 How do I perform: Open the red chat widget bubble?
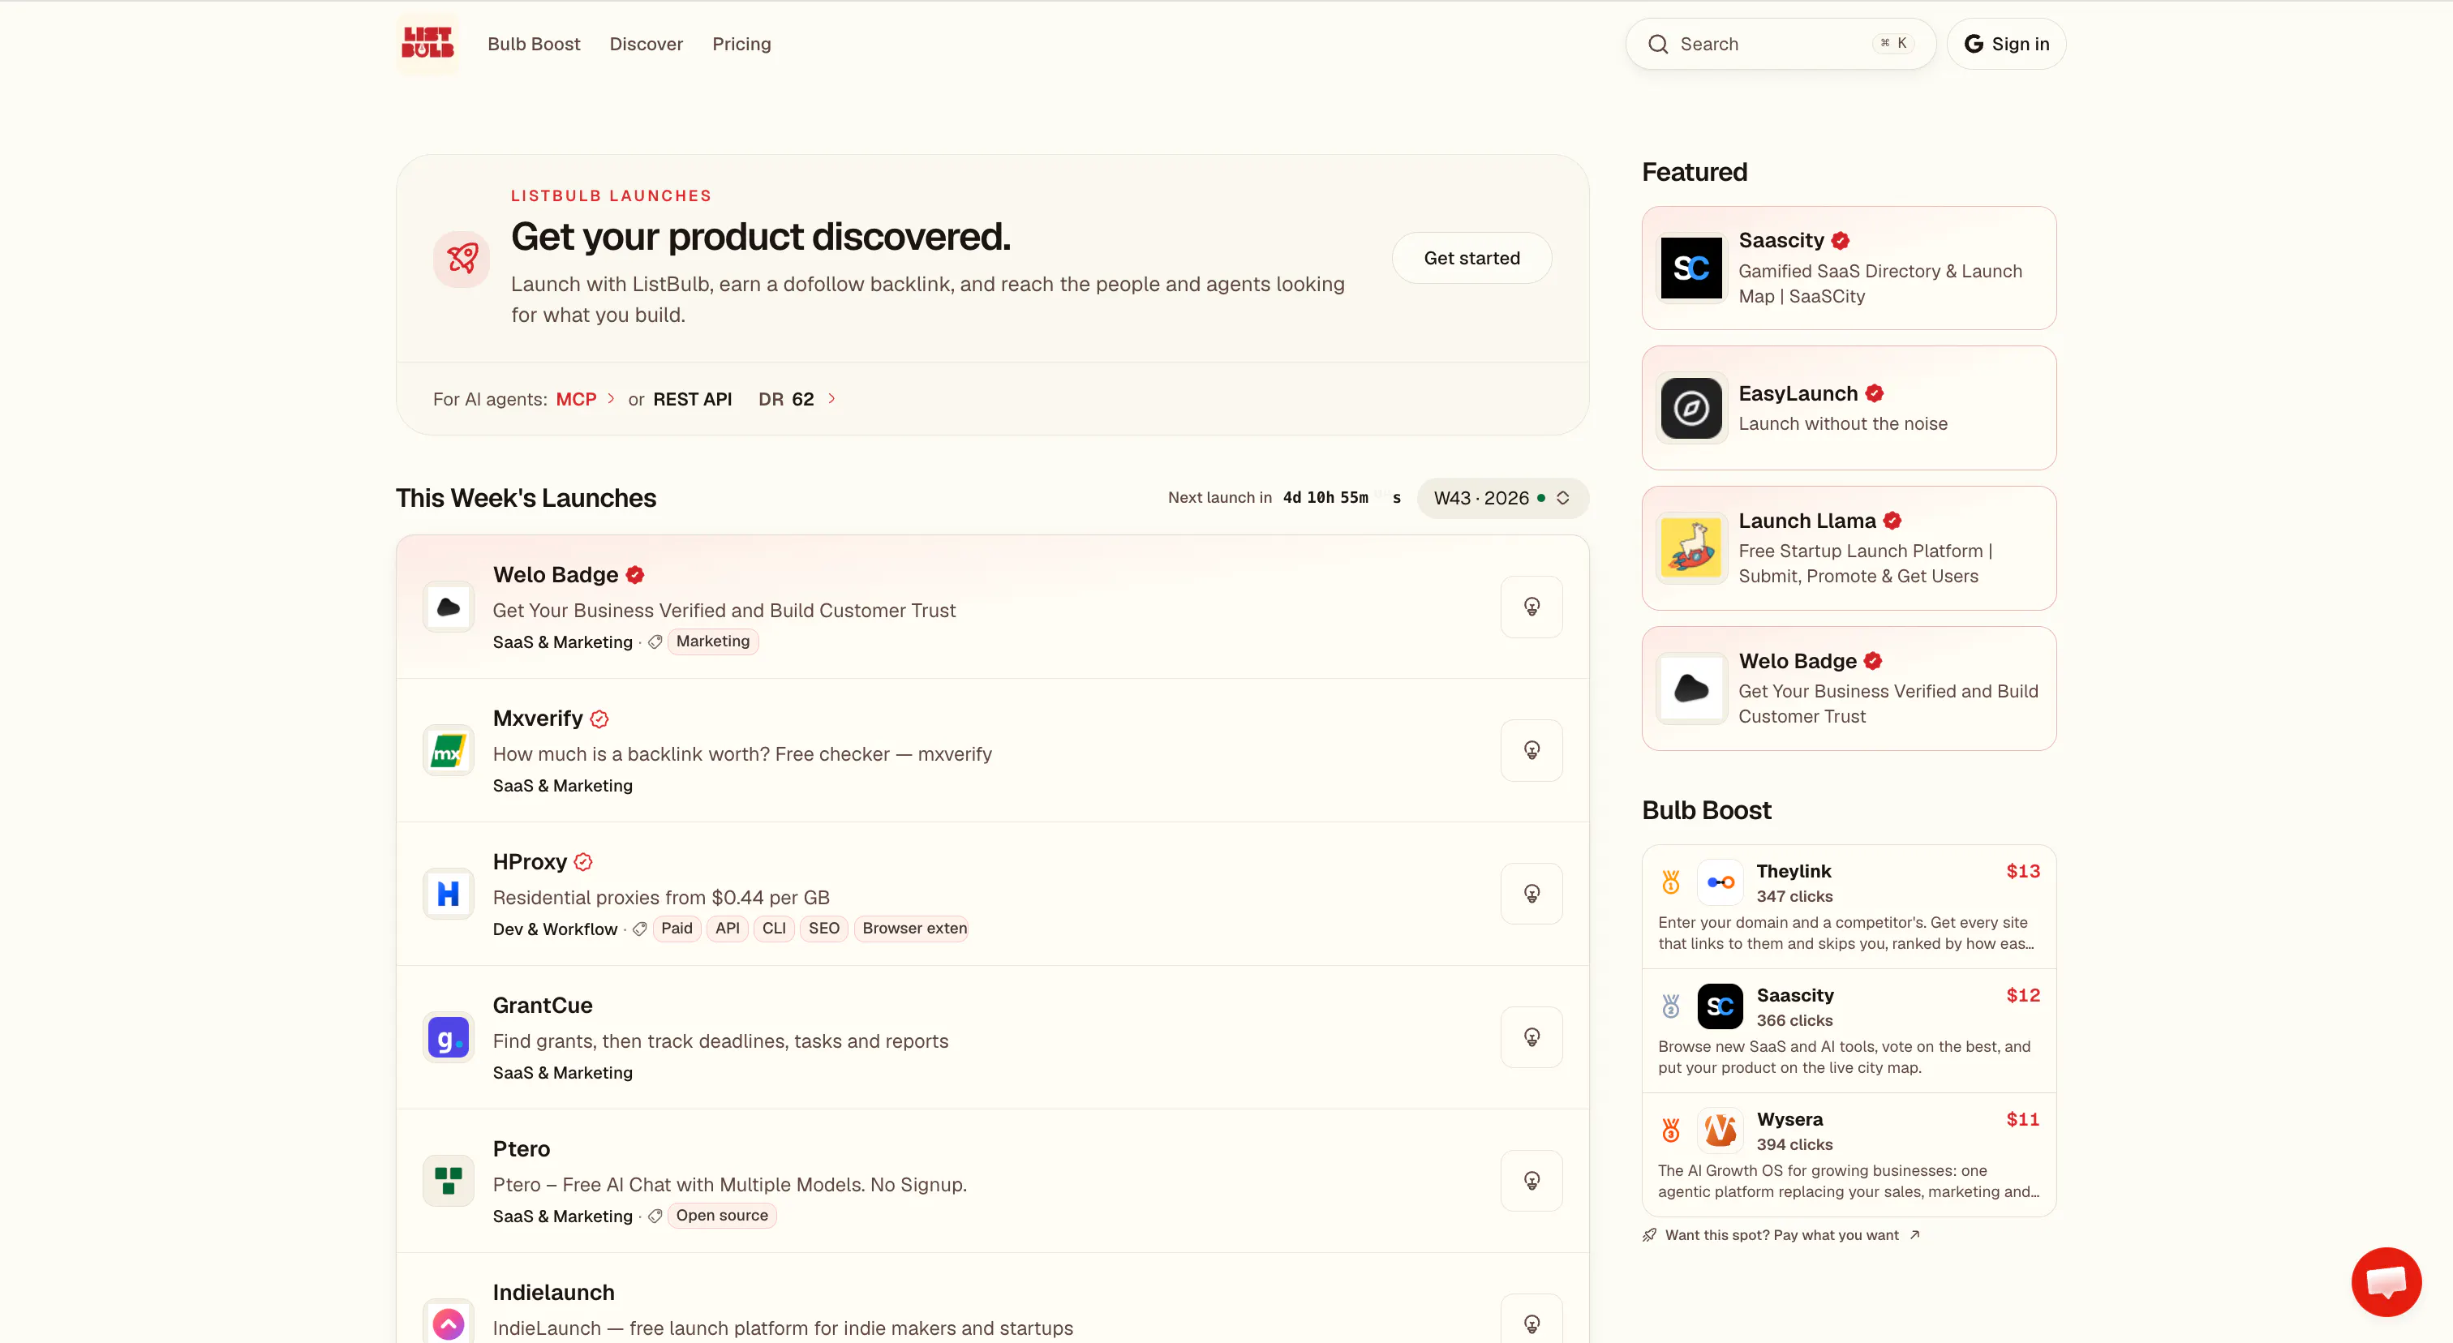(x=2386, y=1282)
